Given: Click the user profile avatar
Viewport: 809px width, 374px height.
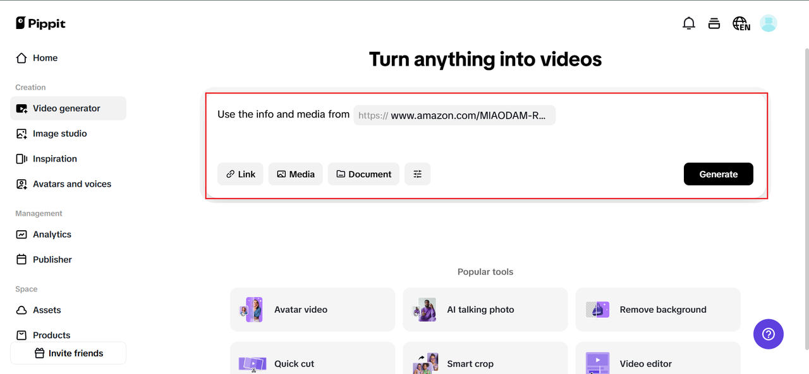Looking at the screenshot, I should [769, 24].
